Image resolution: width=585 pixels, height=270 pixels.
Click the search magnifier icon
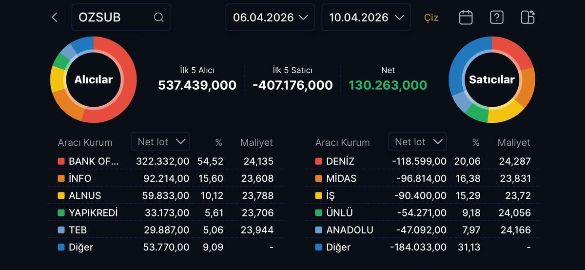tap(158, 18)
